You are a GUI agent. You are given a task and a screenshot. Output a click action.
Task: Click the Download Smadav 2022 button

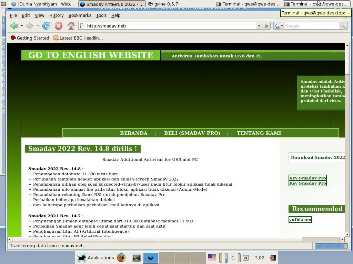point(317,157)
